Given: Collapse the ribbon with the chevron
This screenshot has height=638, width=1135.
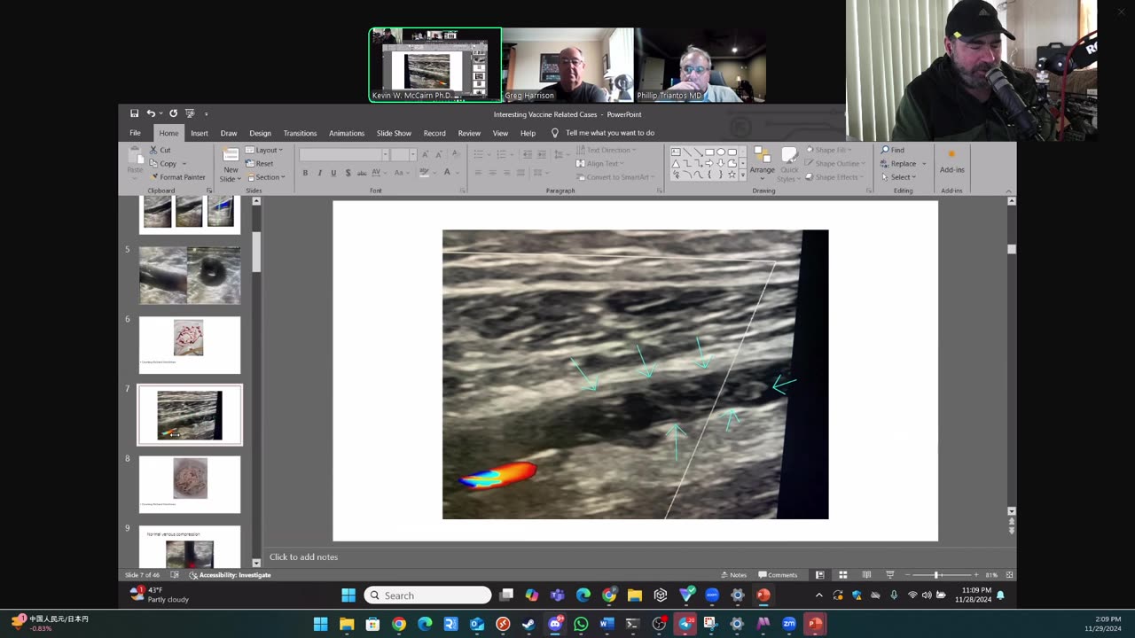Looking at the screenshot, I should tap(1008, 191).
